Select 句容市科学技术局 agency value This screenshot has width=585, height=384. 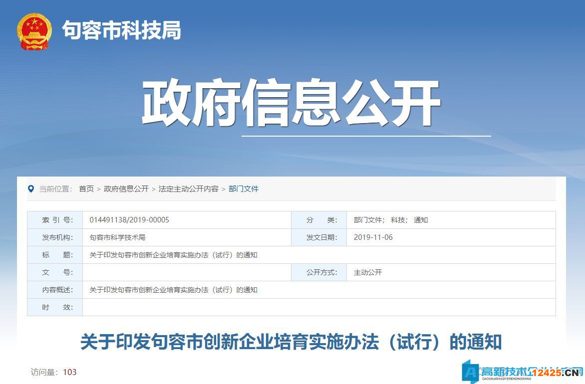[x=117, y=237]
